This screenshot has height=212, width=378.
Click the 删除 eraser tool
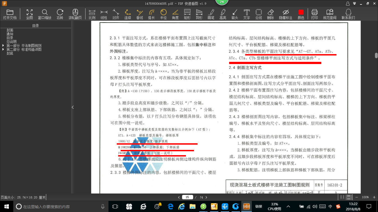pos(270,14)
